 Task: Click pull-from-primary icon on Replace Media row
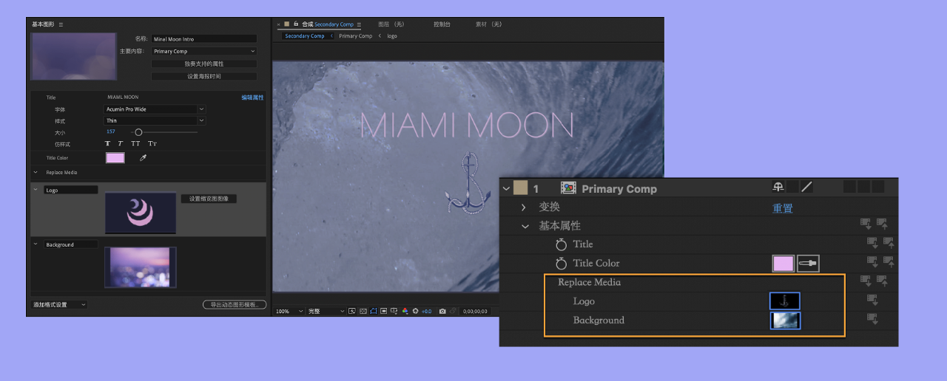click(866, 281)
